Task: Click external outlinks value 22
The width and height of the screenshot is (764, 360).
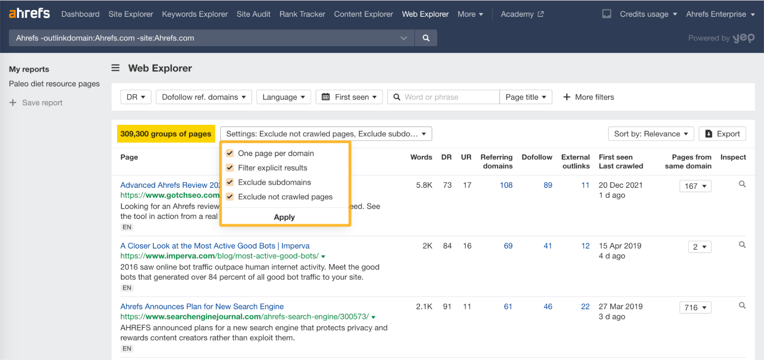Action: (x=585, y=306)
